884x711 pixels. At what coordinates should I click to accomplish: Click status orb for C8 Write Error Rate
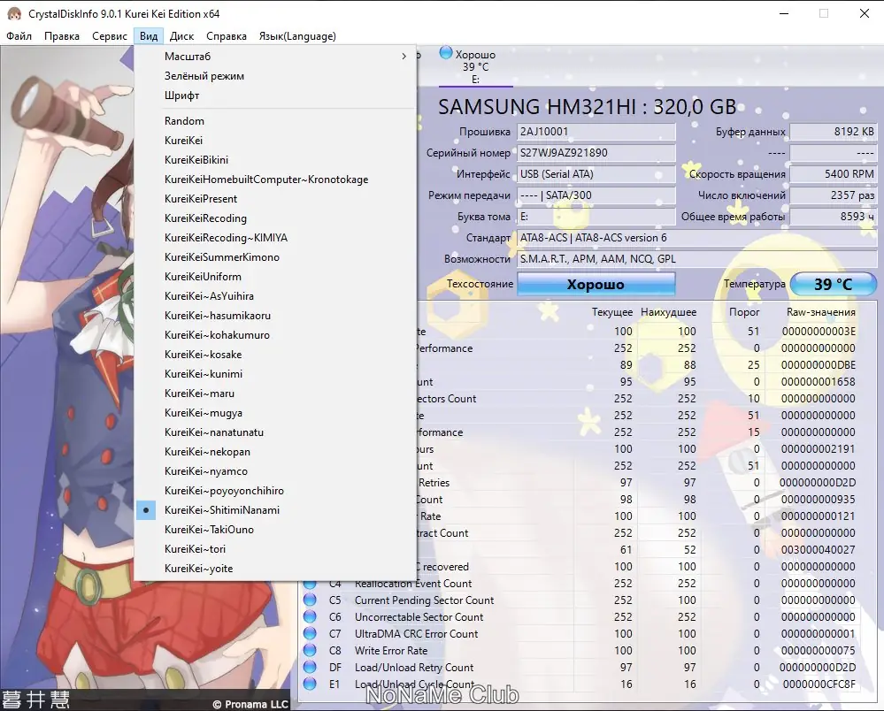point(310,651)
